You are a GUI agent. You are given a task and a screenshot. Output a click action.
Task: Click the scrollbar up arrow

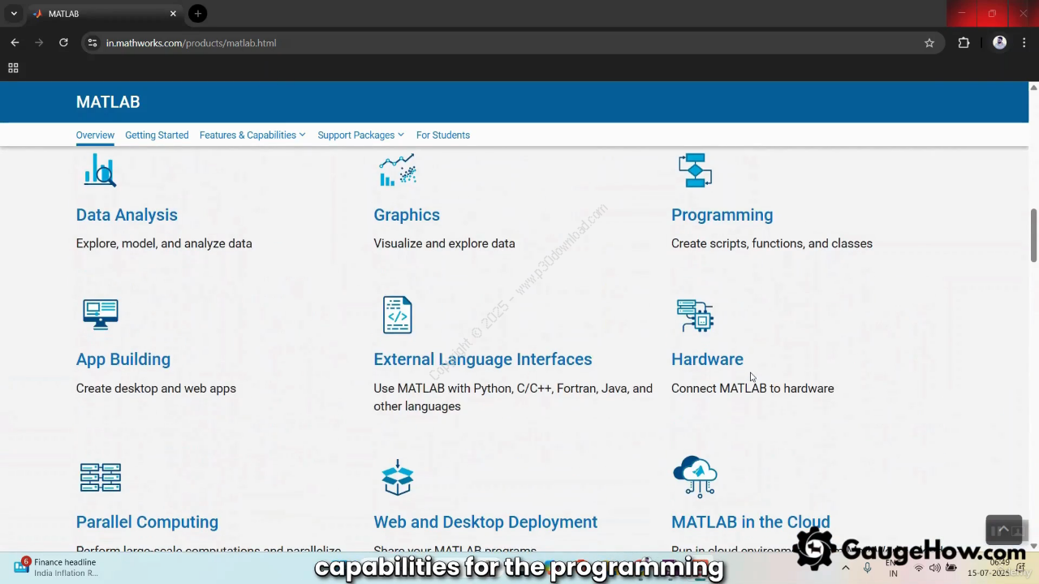coord(1033,87)
